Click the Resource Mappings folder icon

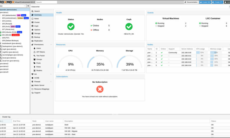pos(32,89)
